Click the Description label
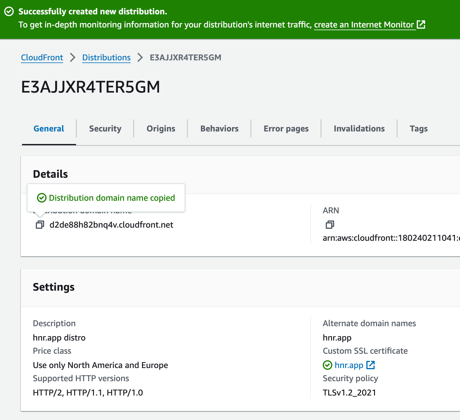The image size is (460, 420). [54, 323]
